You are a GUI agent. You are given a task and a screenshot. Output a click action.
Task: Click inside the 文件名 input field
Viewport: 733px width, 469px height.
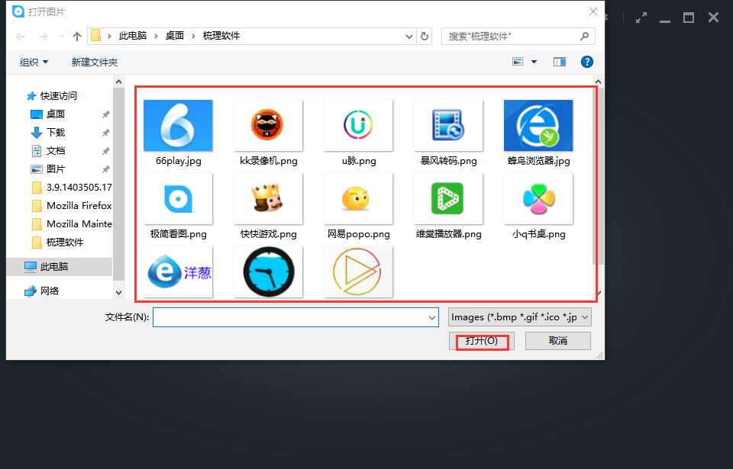click(290, 316)
